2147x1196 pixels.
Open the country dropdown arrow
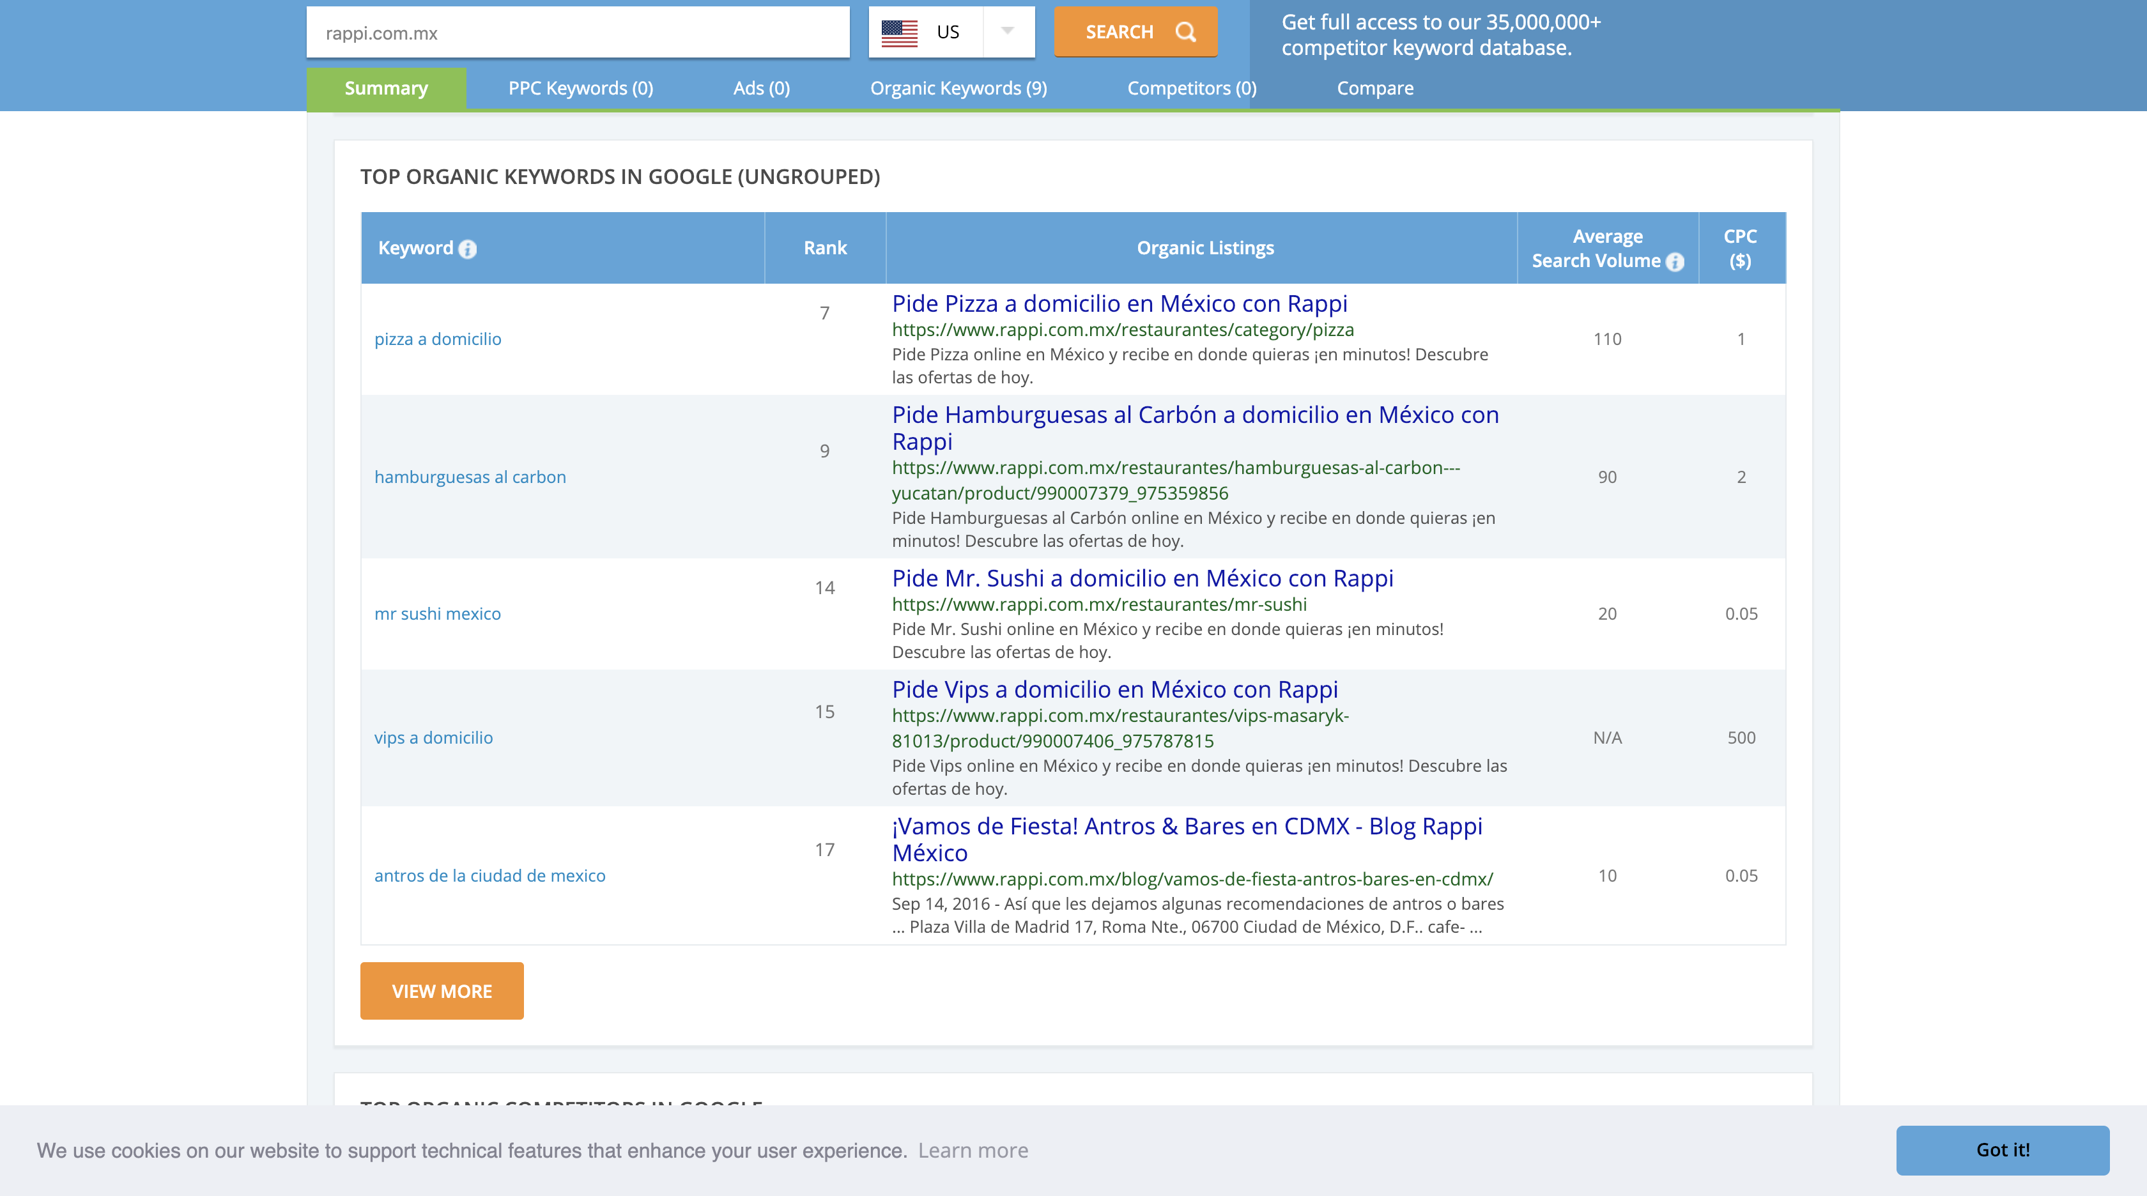pyautogui.click(x=1008, y=32)
